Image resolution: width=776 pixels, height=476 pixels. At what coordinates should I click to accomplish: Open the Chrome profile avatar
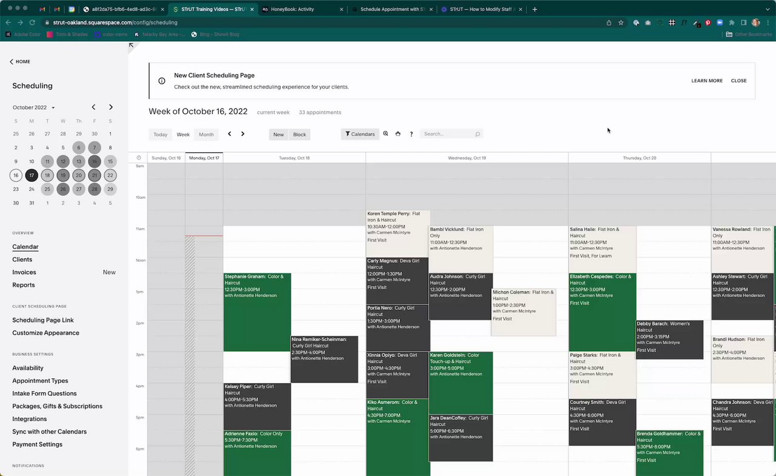[x=756, y=22]
